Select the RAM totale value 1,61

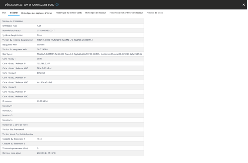(39, 26)
